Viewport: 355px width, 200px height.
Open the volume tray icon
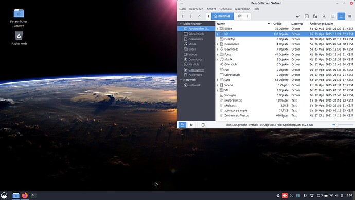tap(336, 195)
